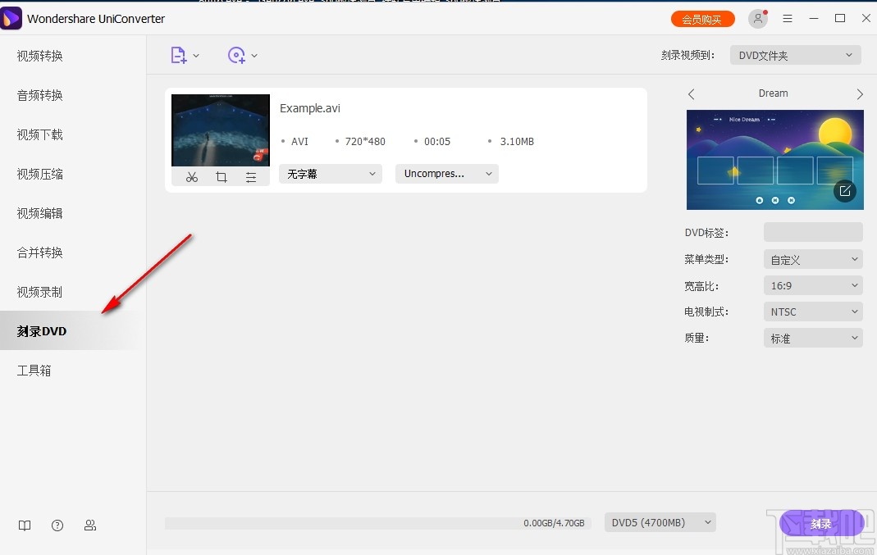Screen dimensions: 877x555
Task: Open the user guide book icon
Action: tap(25, 525)
